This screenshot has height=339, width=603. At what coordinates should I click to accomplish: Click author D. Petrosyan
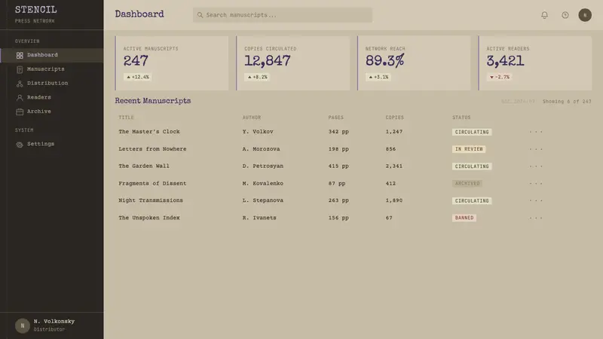click(x=262, y=166)
